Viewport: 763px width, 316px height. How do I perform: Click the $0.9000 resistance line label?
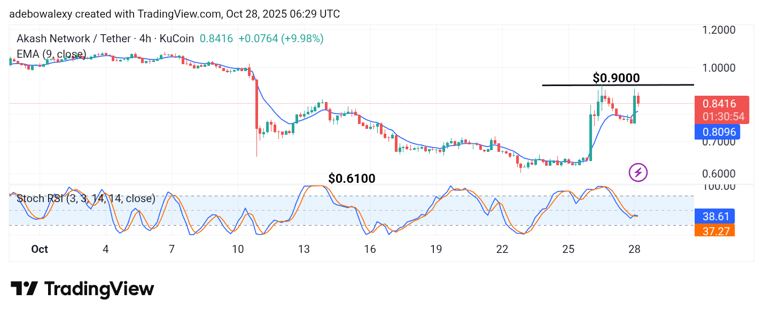point(616,78)
